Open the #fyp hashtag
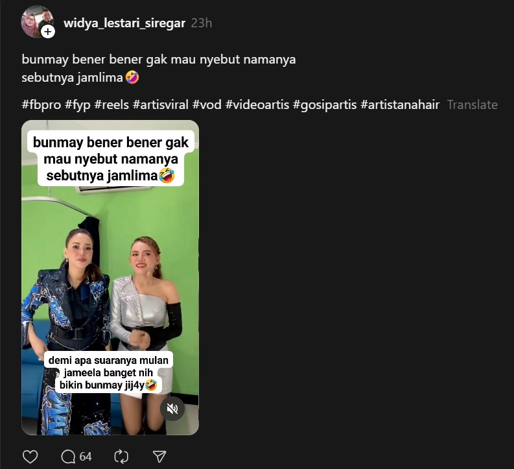 pyautogui.click(x=78, y=105)
